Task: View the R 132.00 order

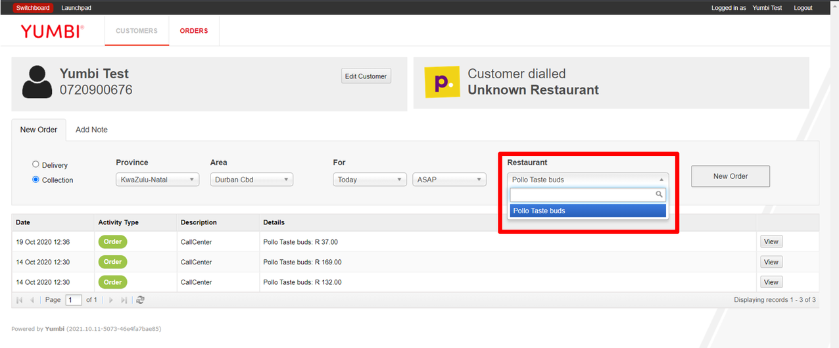Action: [771, 282]
